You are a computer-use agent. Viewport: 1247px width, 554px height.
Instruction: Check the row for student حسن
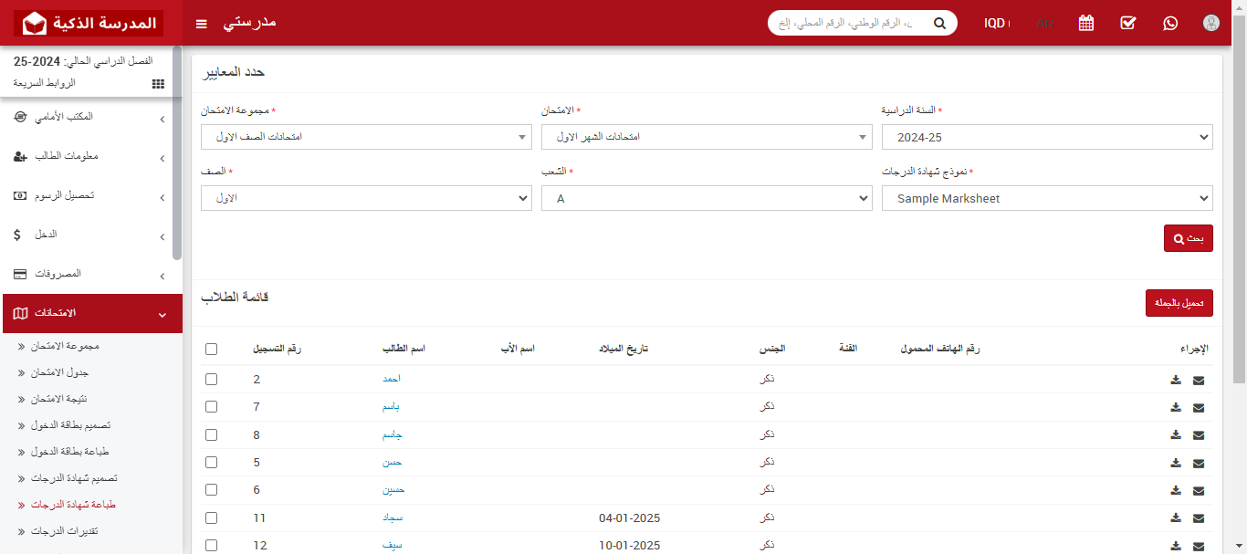point(211,462)
